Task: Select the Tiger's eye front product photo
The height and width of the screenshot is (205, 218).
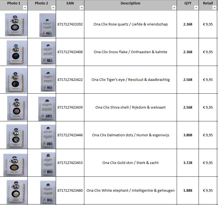Action: 16,80
